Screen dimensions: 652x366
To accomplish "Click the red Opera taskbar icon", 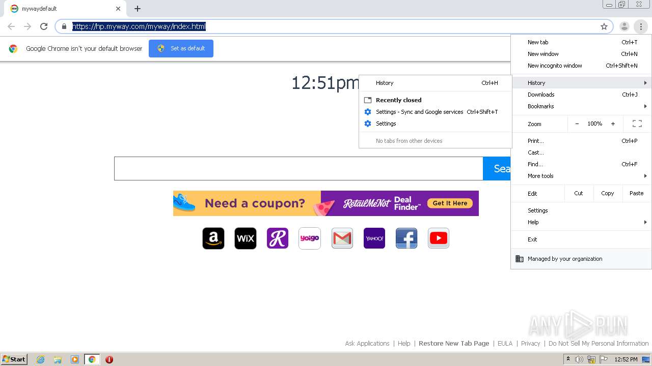I will point(109,359).
